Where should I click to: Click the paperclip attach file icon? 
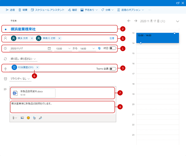click(14, 118)
